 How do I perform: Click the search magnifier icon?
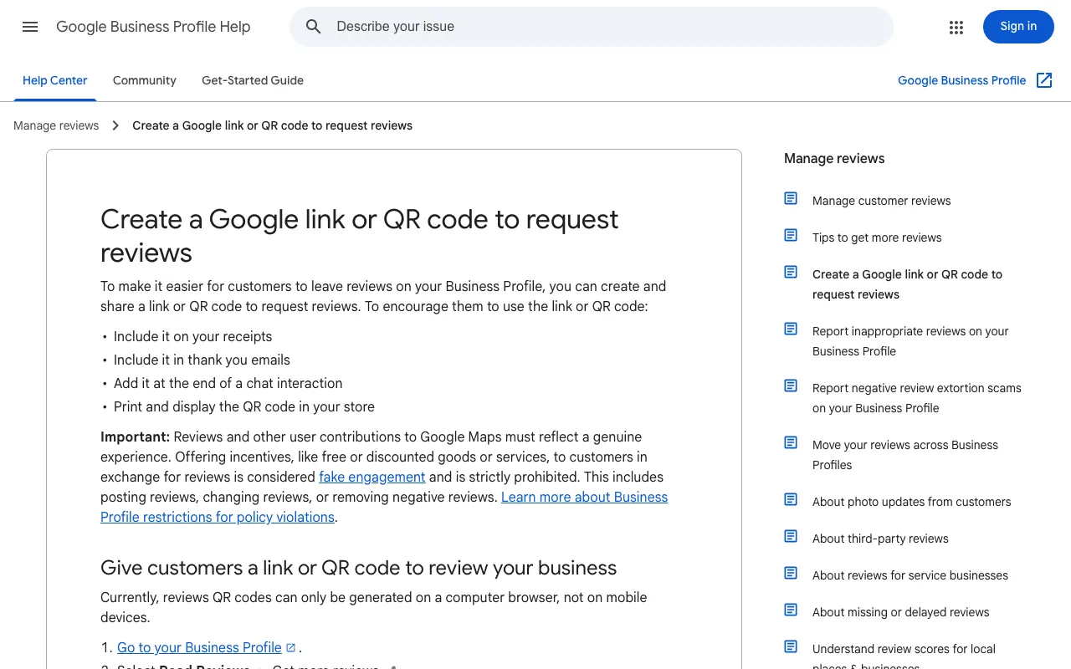[x=314, y=27]
